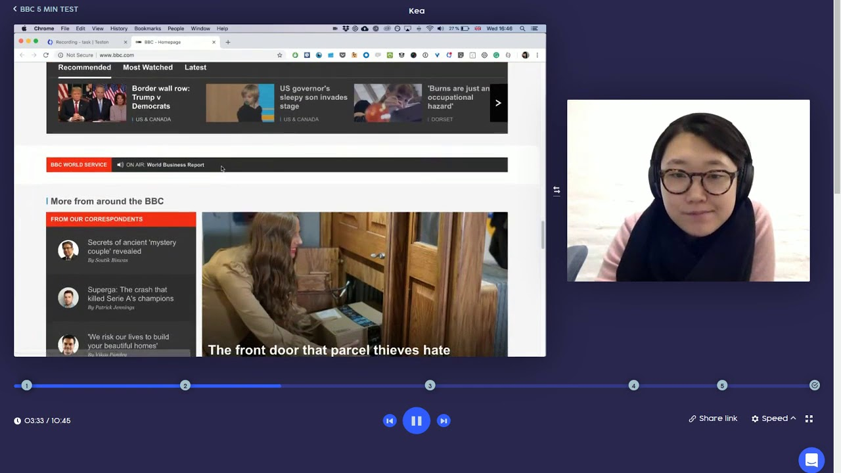The width and height of the screenshot is (841, 473).
Task: Select the Most Watched tab
Action: pyautogui.click(x=148, y=68)
